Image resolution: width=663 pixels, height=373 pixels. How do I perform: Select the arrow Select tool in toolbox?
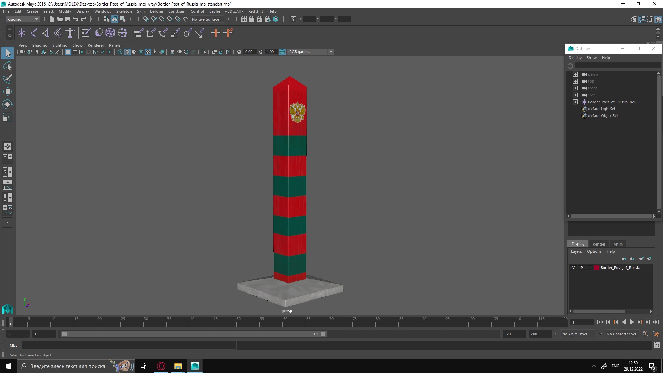tap(8, 53)
